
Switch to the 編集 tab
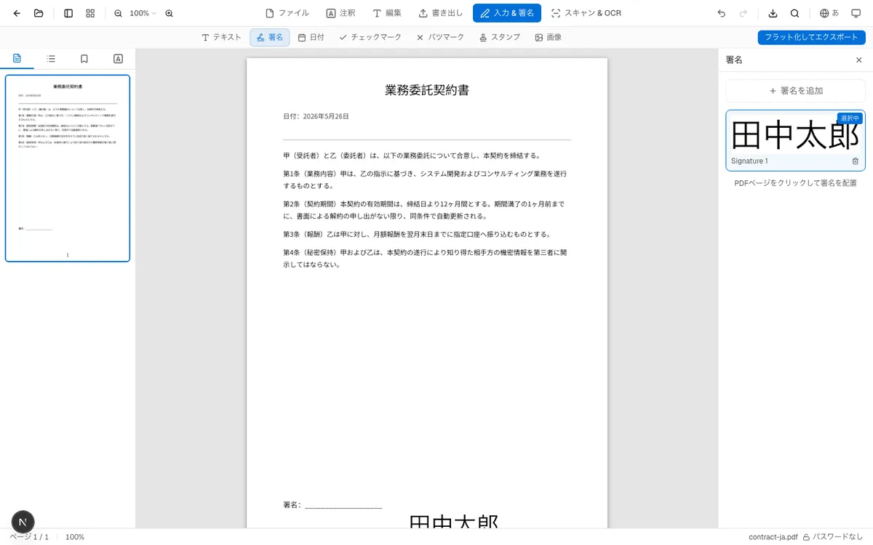click(387, 13)
